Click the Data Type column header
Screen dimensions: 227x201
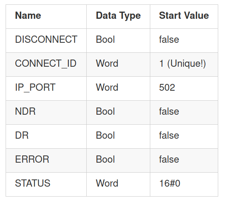pyautogui.click(x=118, y=16)
